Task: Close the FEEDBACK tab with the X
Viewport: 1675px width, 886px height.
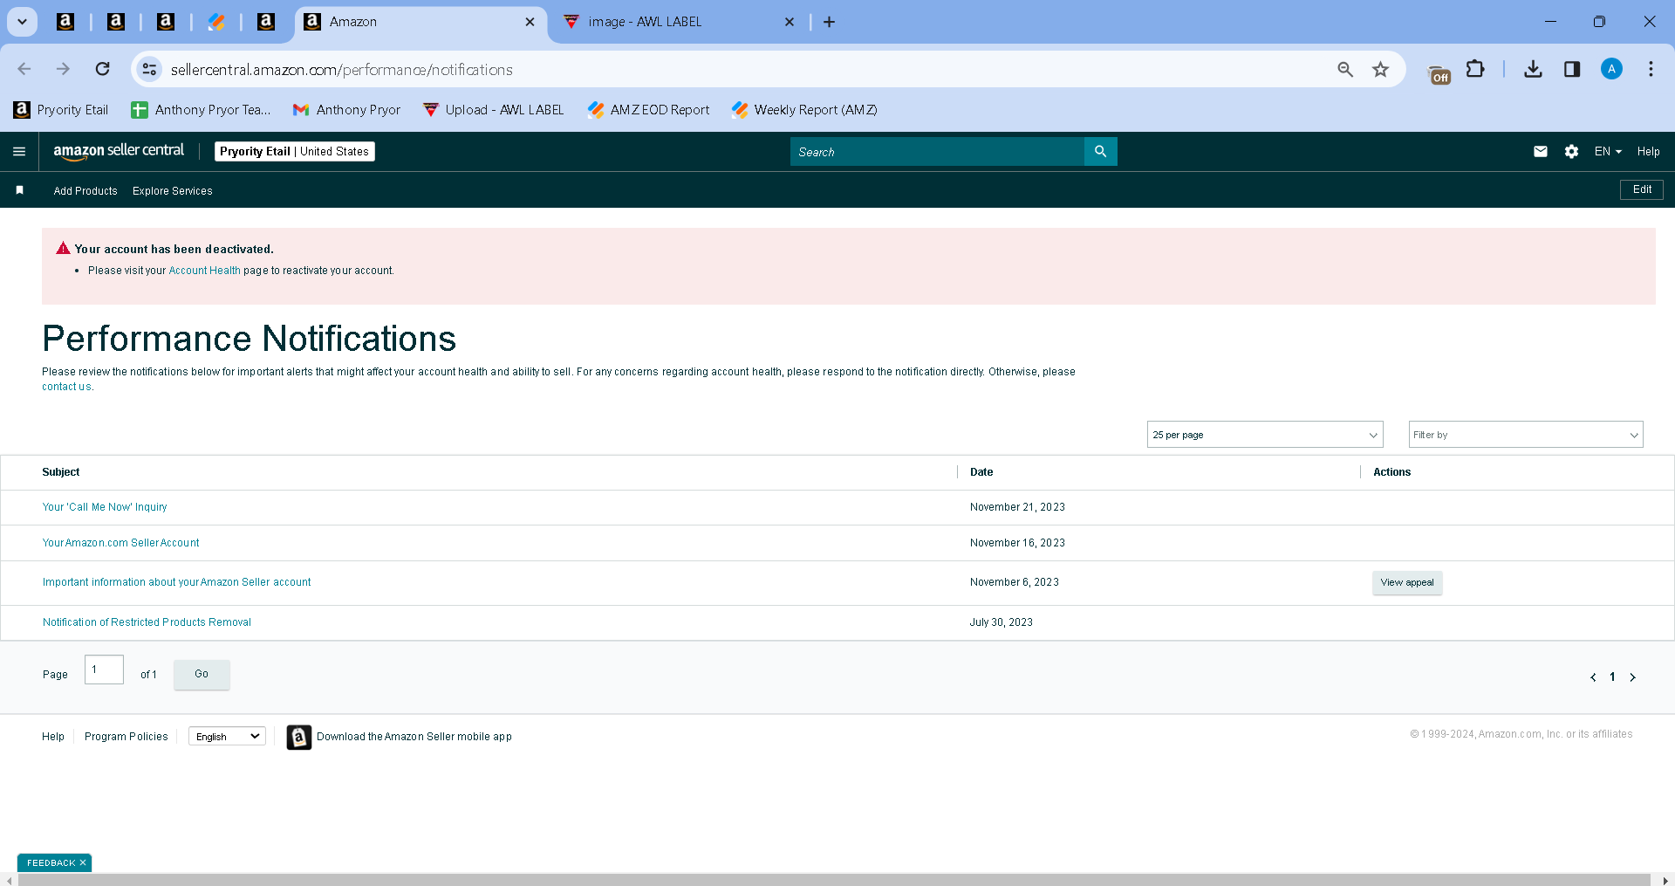Action: 83,863
